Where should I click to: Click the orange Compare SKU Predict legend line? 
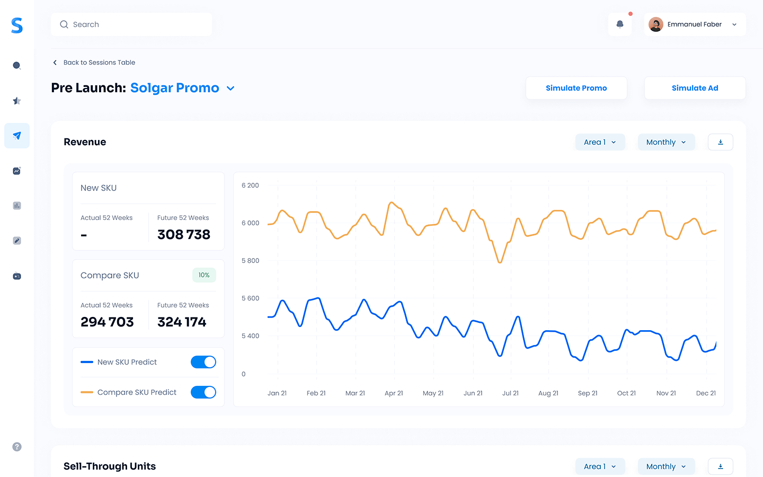(87, 392)
